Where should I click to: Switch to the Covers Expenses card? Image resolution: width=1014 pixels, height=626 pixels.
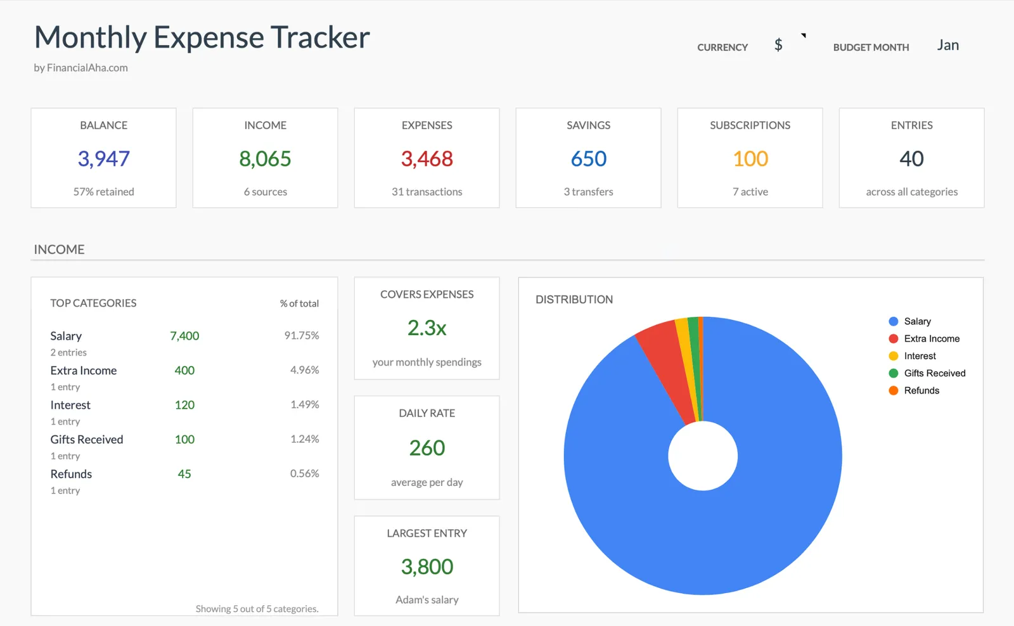(427, 328)
